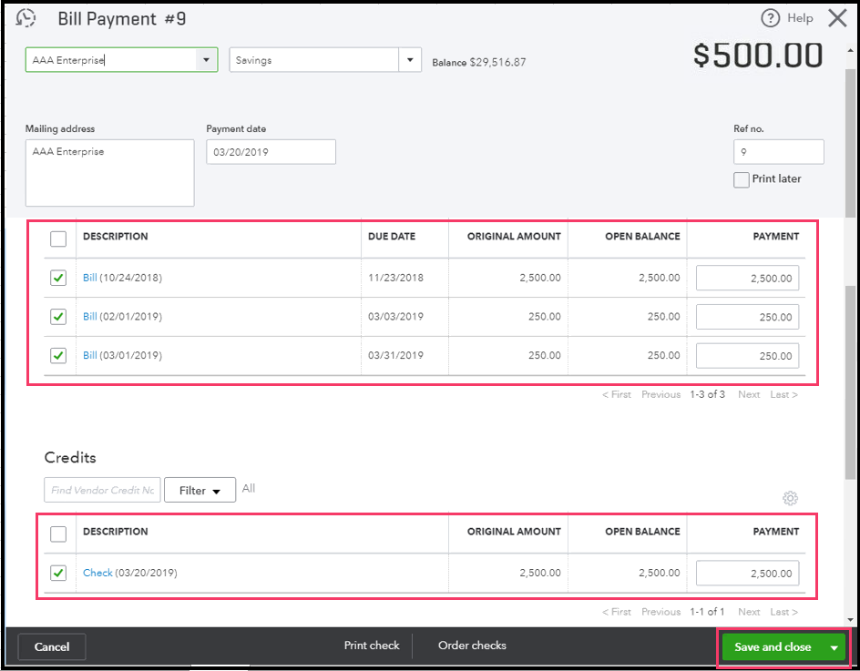Image resolution: width=860 pixels, height=671 pixels.
Task: Click Last in the bills pagination
Action: coord(783,394)
